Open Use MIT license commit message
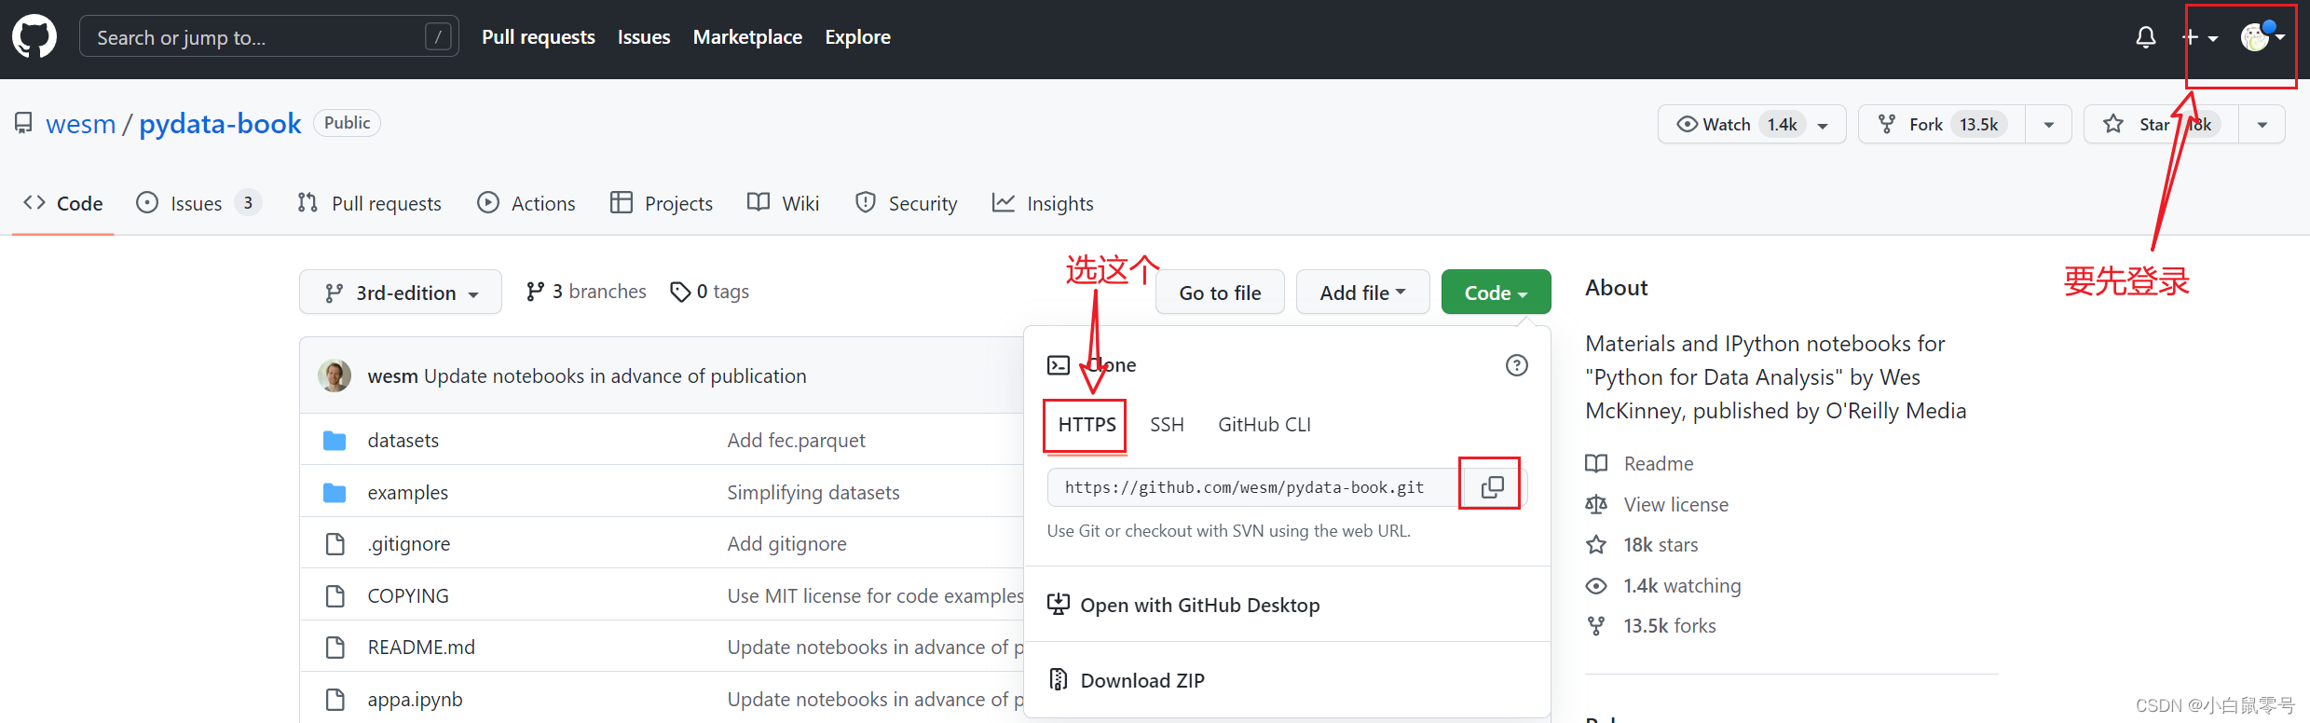 [875, 595]
